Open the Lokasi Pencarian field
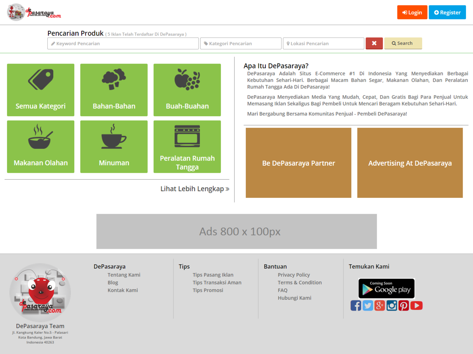473x354 pixels. pyautogui.click(x=324, y=44)
